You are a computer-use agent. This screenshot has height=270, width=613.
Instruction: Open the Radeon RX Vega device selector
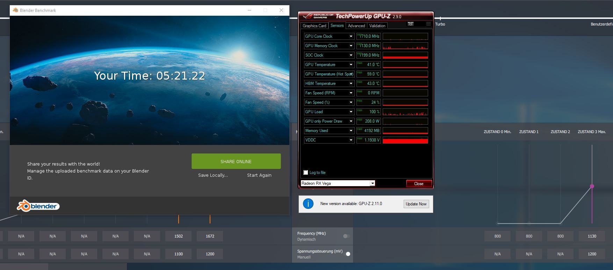338,183
